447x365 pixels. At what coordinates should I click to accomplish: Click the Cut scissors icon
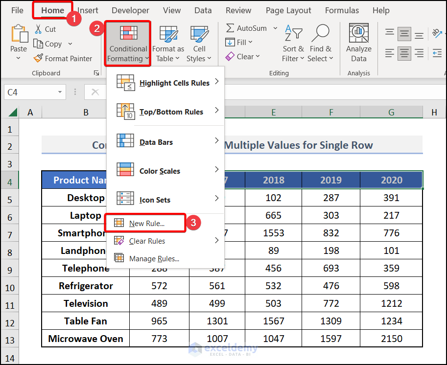coord(39,29)
